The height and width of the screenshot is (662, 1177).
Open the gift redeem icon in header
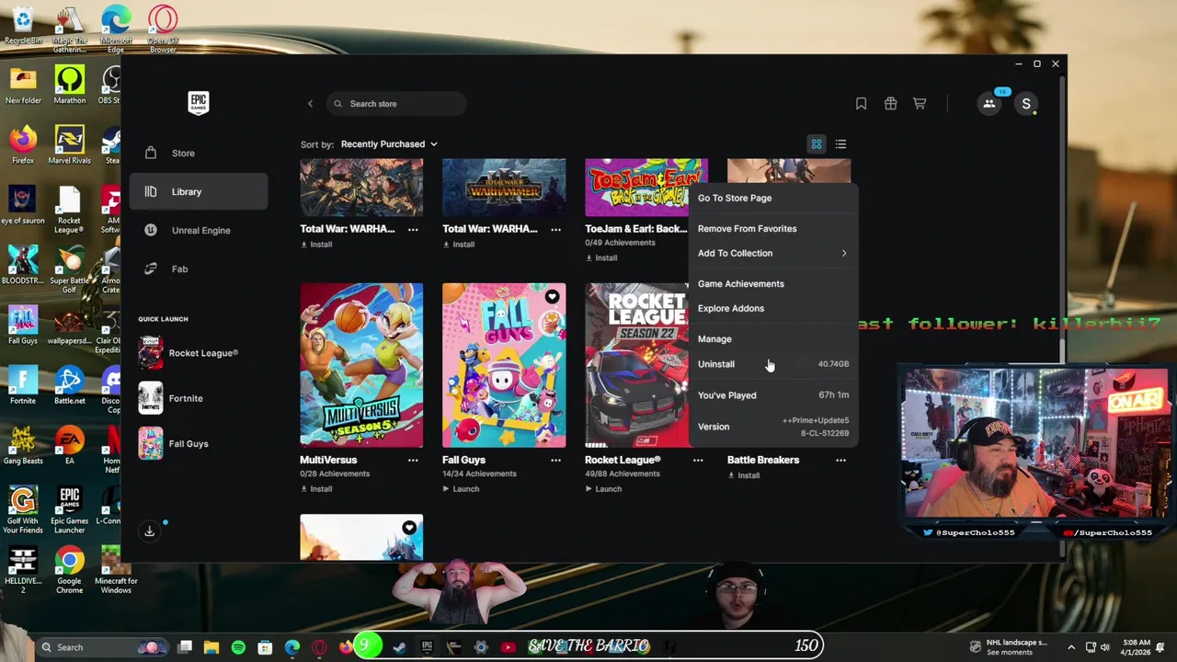(x=890, y=104)
